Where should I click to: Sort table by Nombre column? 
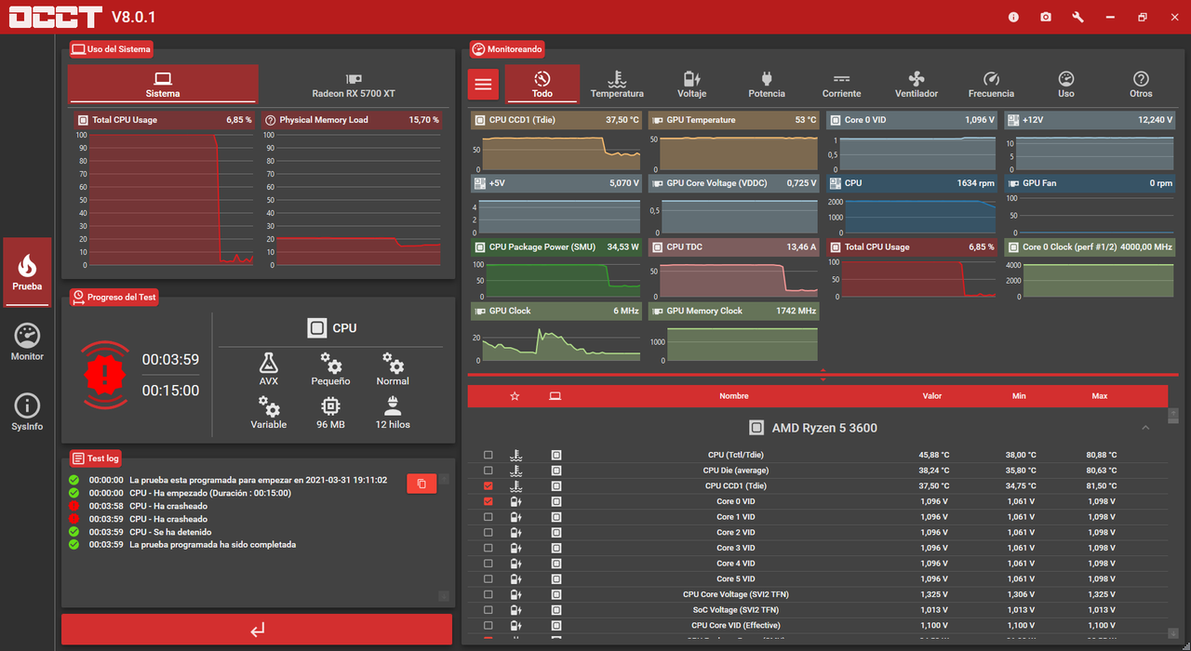pyautogui.click(x=733, y=396)
